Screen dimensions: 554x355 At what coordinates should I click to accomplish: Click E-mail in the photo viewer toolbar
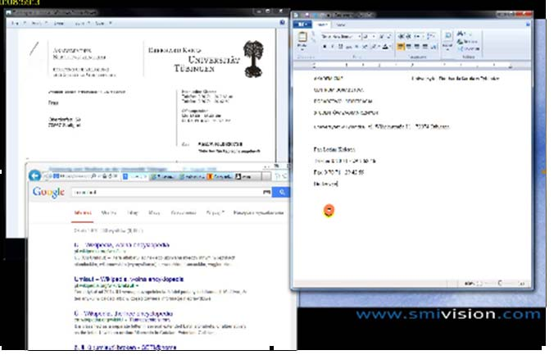tap(59, 23)
